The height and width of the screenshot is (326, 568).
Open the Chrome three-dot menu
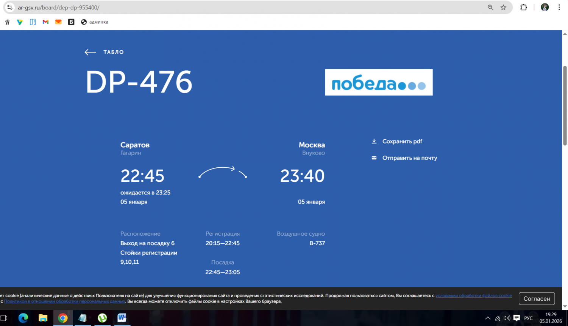[559, 8]
